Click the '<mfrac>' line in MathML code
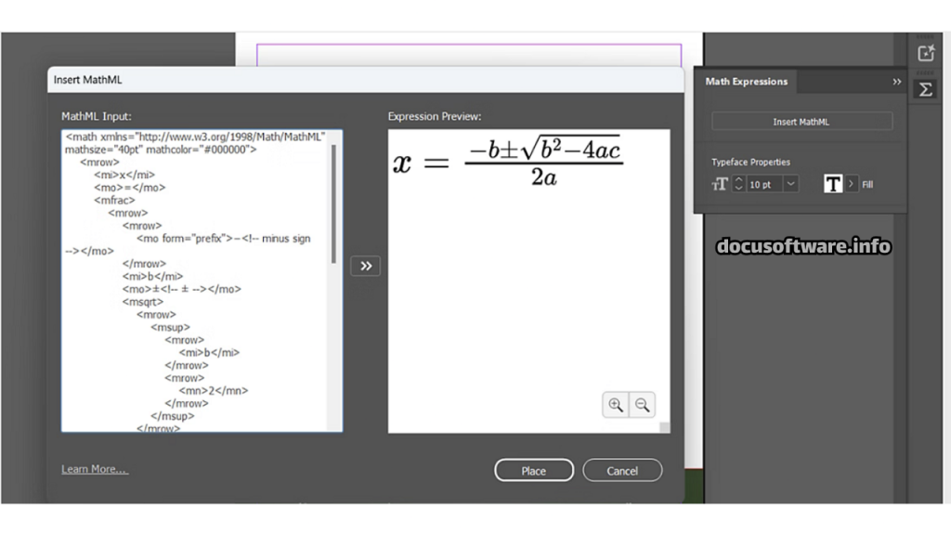Viewport: 951px width, 535px height. (114, 201)
